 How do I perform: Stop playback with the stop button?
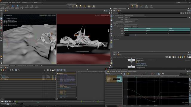pos(6,101)
